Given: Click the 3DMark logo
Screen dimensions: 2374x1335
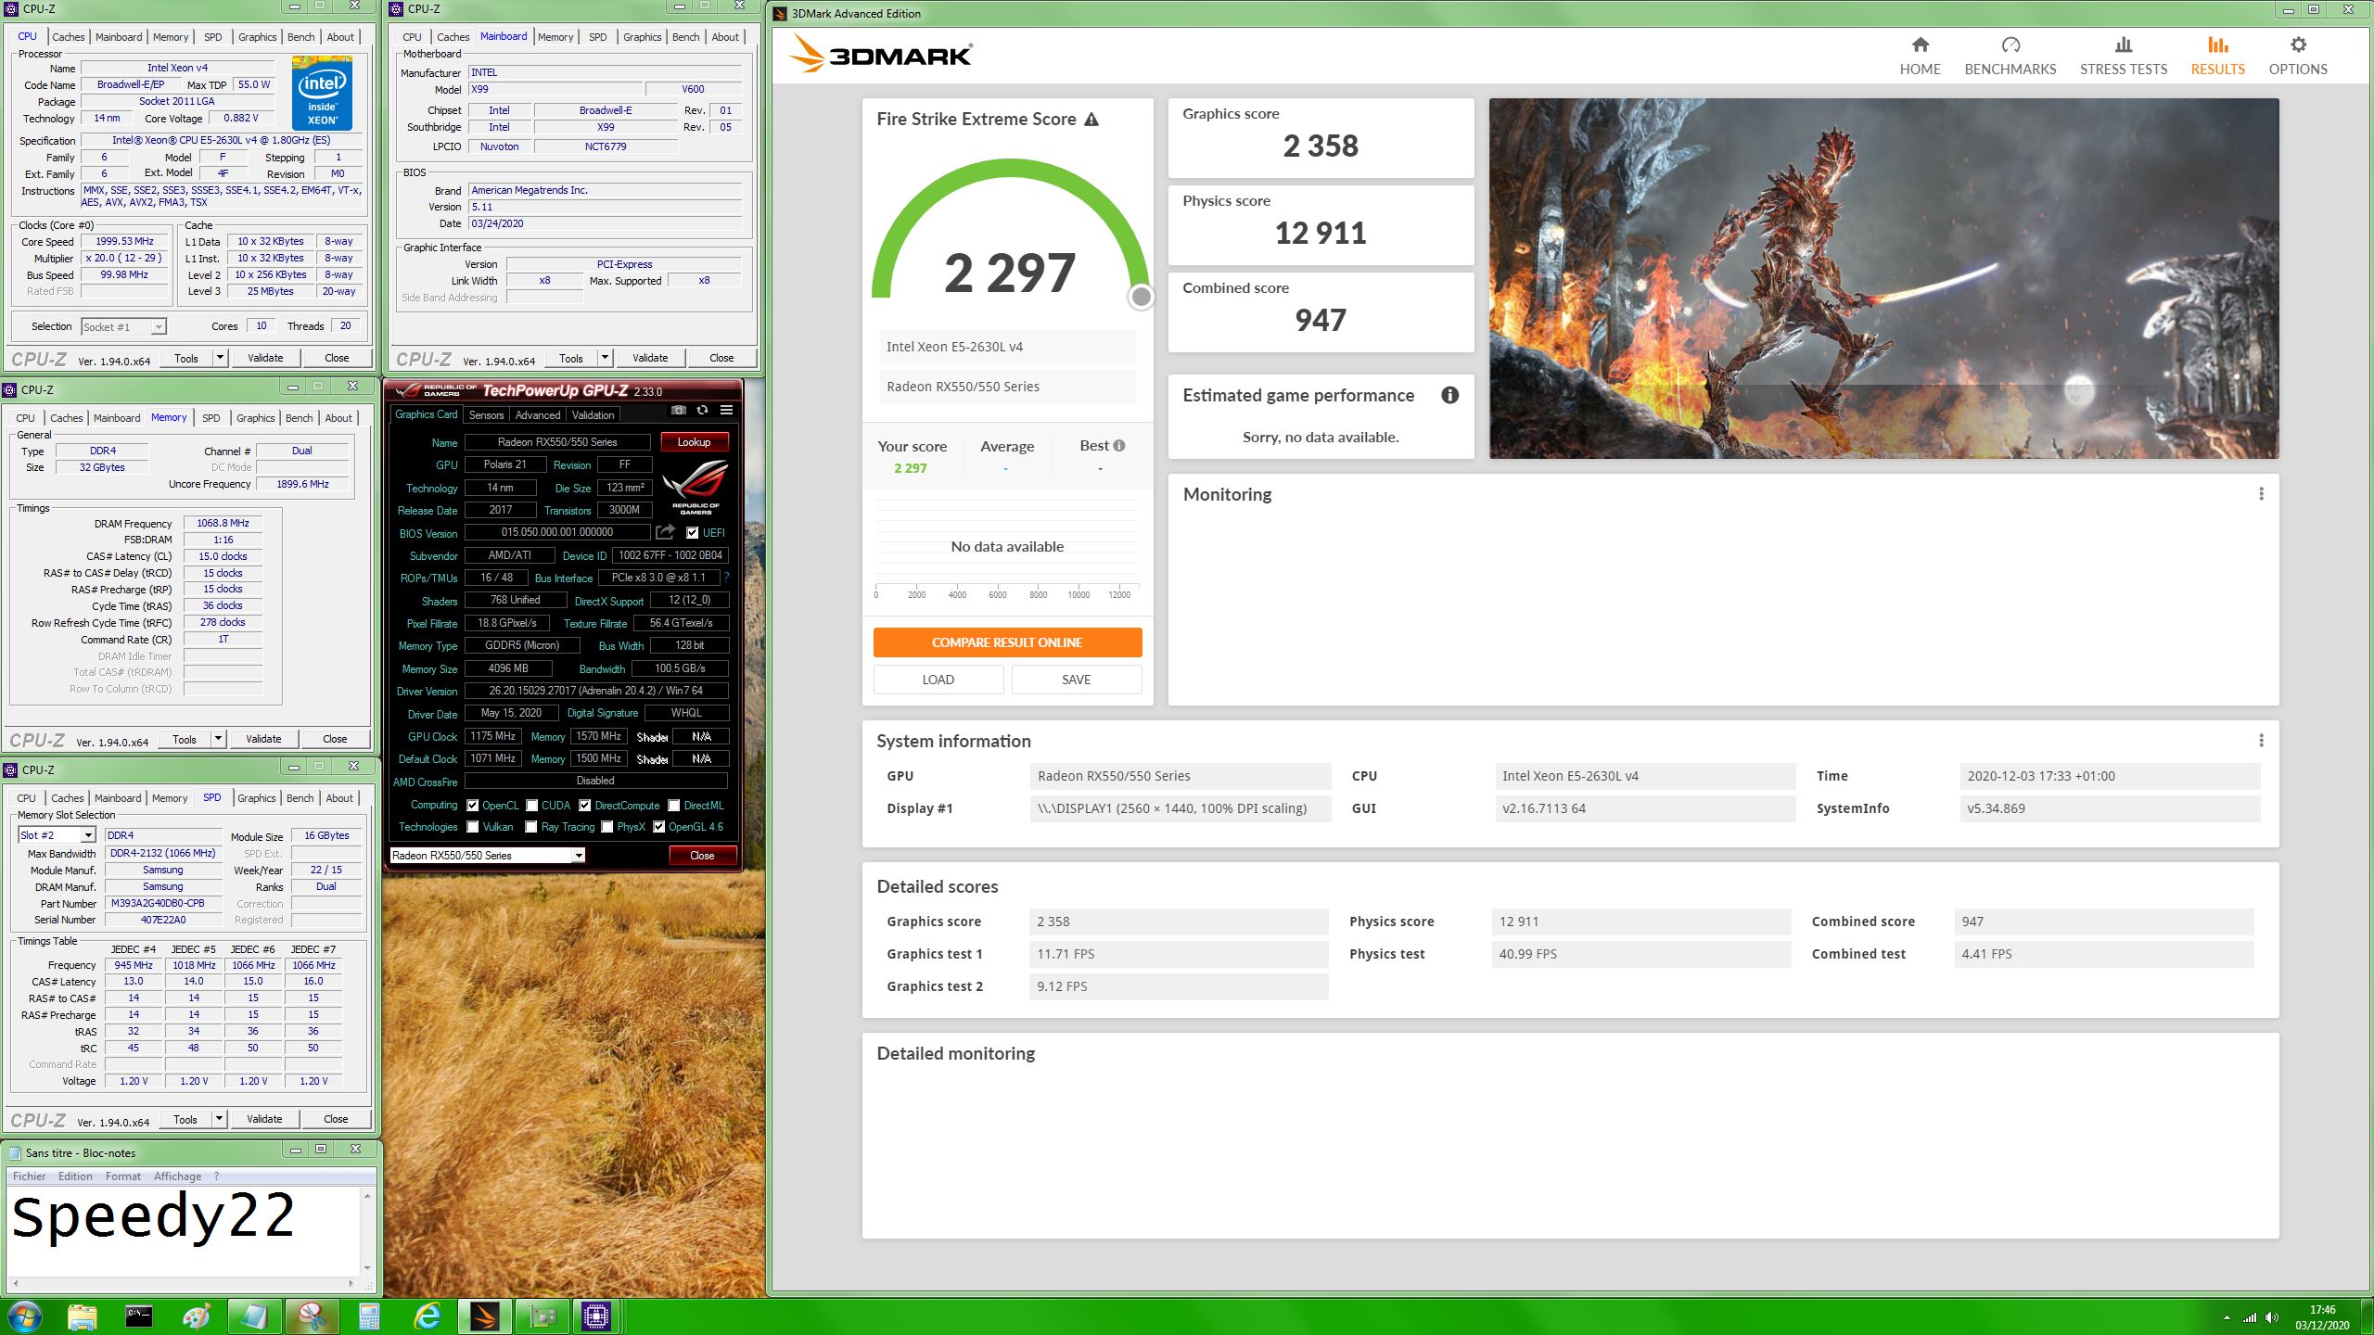Looking at the screenshot, I should (x=880, y=55).
